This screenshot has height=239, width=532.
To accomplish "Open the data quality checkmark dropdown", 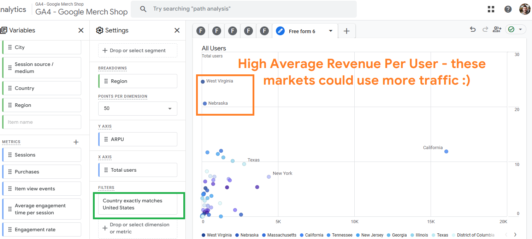I will coord(516,30).
